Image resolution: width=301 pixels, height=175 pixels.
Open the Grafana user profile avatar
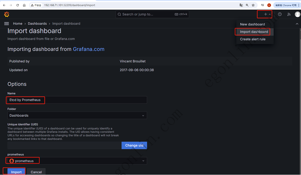click(298, 14)
